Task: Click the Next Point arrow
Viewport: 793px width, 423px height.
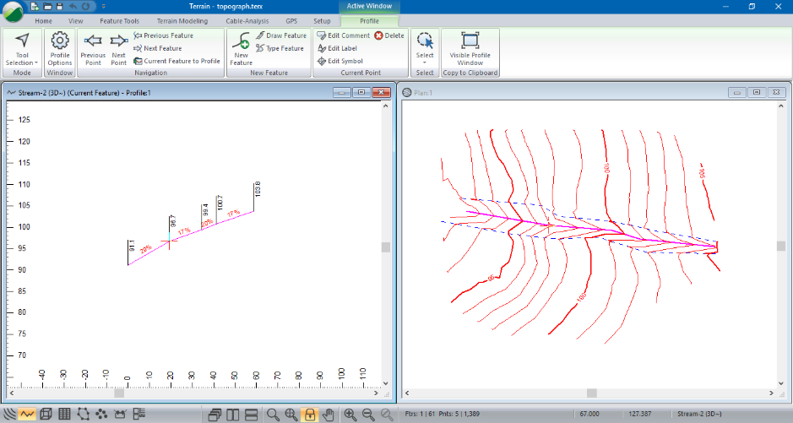Action: pyautogui.click(x=119, y=48)
